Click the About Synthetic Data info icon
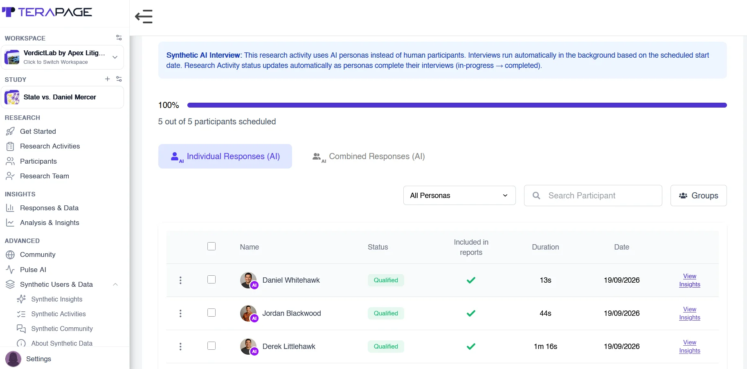 (x=21, y=343)
